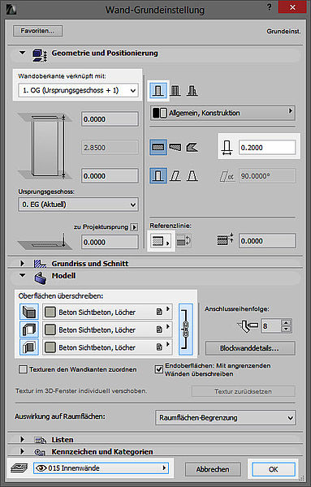311x487 pixels.
Task: Decrease the Anschlussreihenfolge value
Action: [286, 330]
